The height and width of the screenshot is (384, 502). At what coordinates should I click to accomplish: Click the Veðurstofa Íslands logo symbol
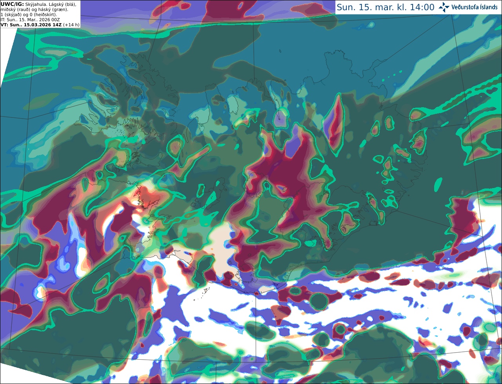444,7
